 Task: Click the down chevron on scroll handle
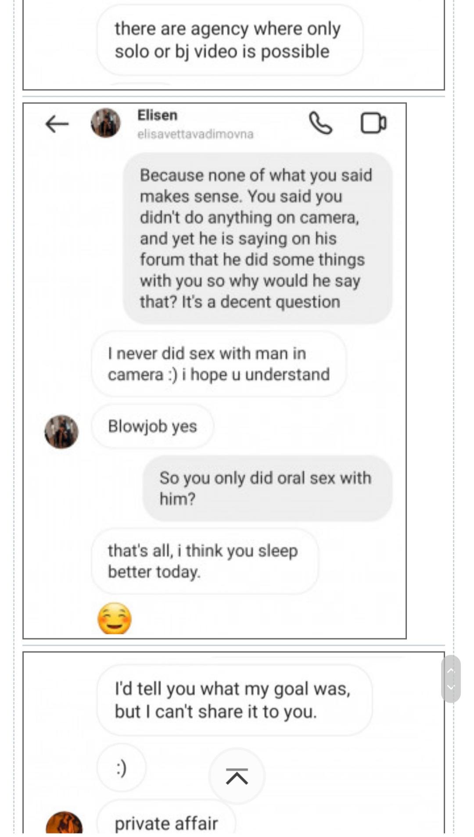coord(451,687)
